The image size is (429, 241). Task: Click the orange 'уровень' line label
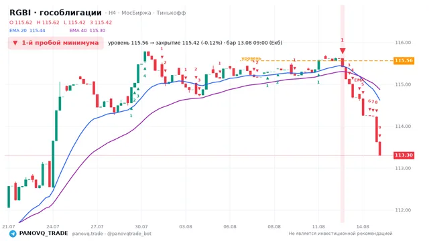(x=251, y=58)
